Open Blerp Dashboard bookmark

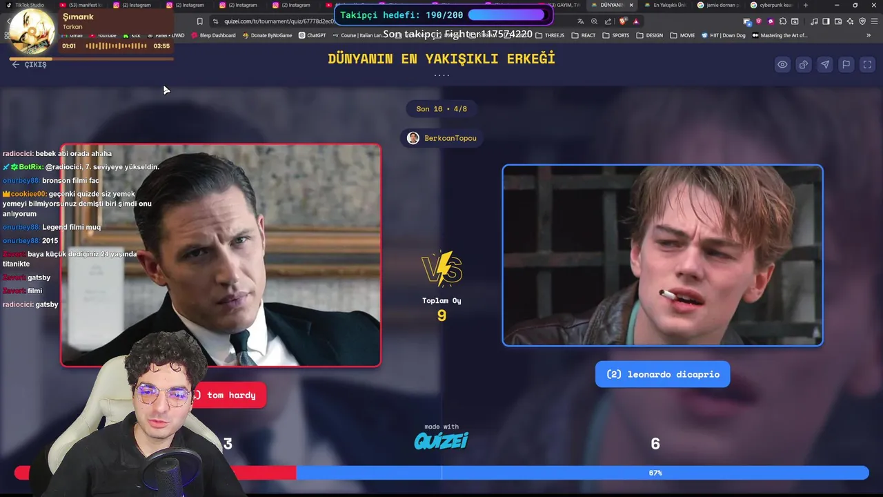213,35
